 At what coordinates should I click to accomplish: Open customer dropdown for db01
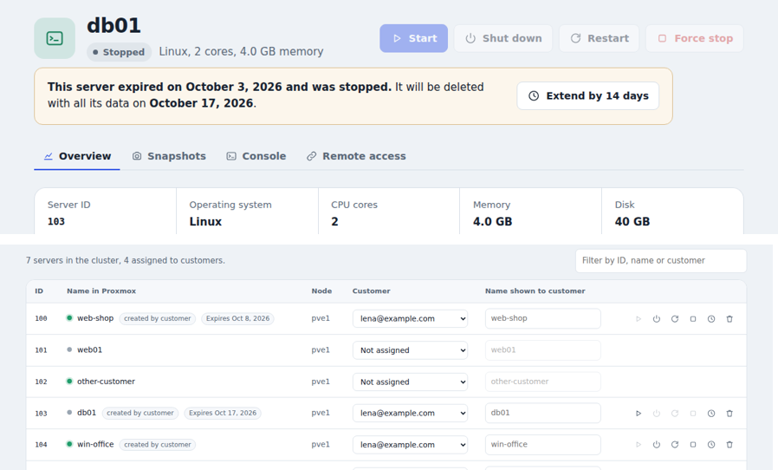pos(411,413)
